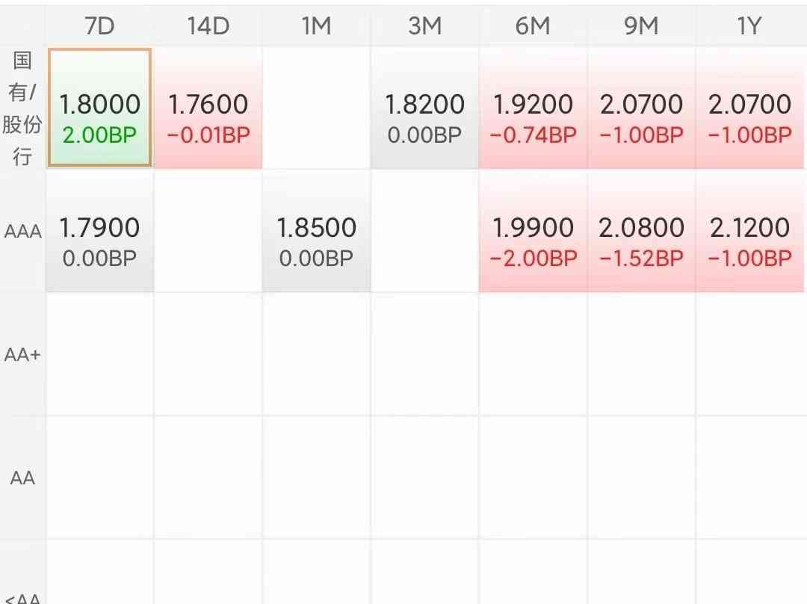Select the 14D tenor column header

208,26
